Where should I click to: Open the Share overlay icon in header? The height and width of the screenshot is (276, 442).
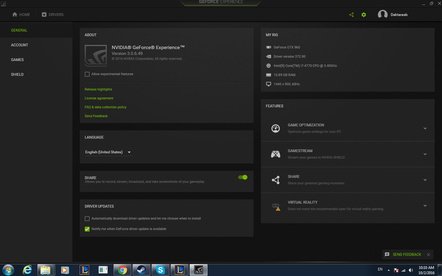point(351,15)
